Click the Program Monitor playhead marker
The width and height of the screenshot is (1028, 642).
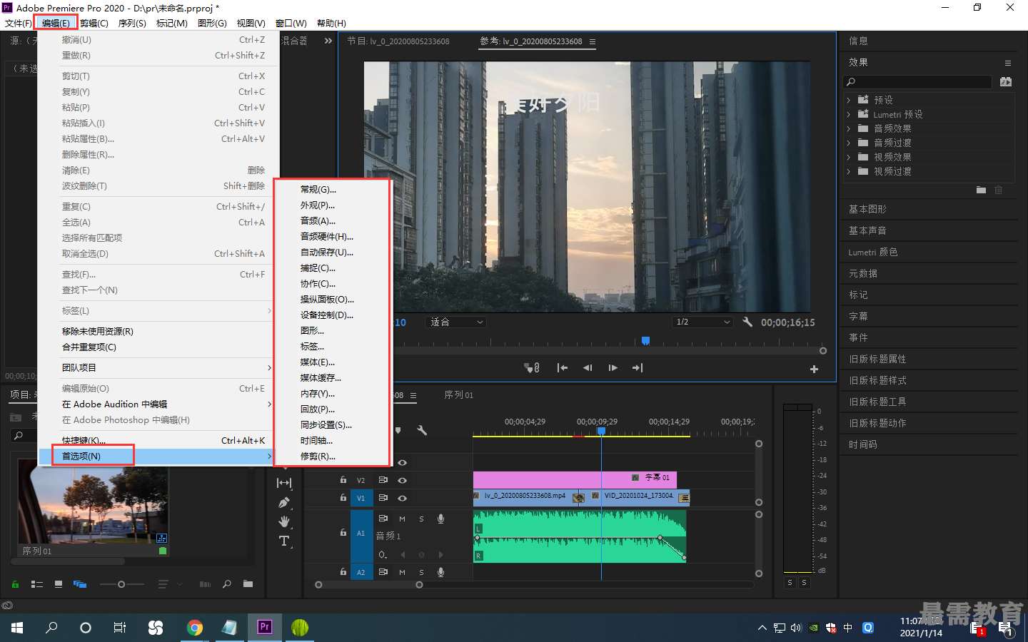coord(645,341)
